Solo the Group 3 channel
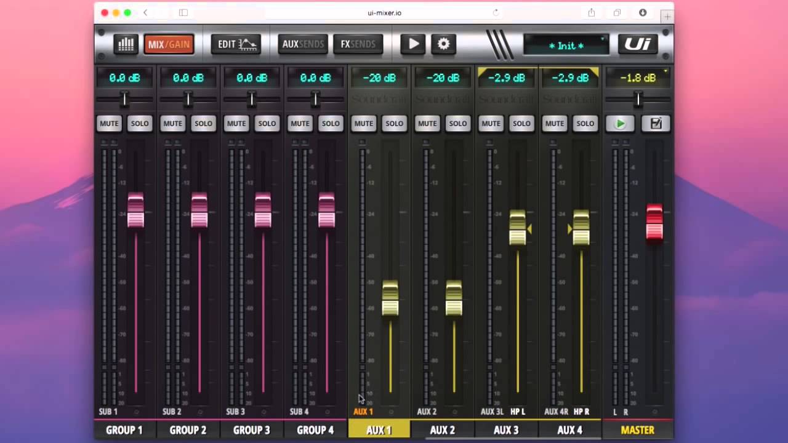 click(x=267, y=124)
